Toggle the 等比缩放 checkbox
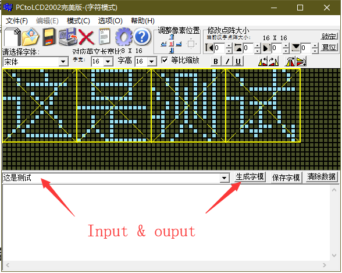Screen dimensions: 342x273 coord(165,60)
